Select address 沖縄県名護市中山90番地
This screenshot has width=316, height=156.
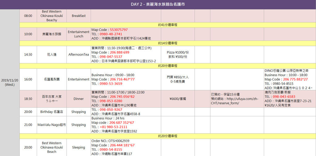119,105
